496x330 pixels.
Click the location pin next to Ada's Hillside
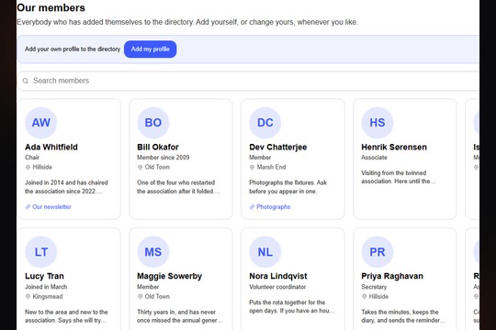click(x=28, y=168)
